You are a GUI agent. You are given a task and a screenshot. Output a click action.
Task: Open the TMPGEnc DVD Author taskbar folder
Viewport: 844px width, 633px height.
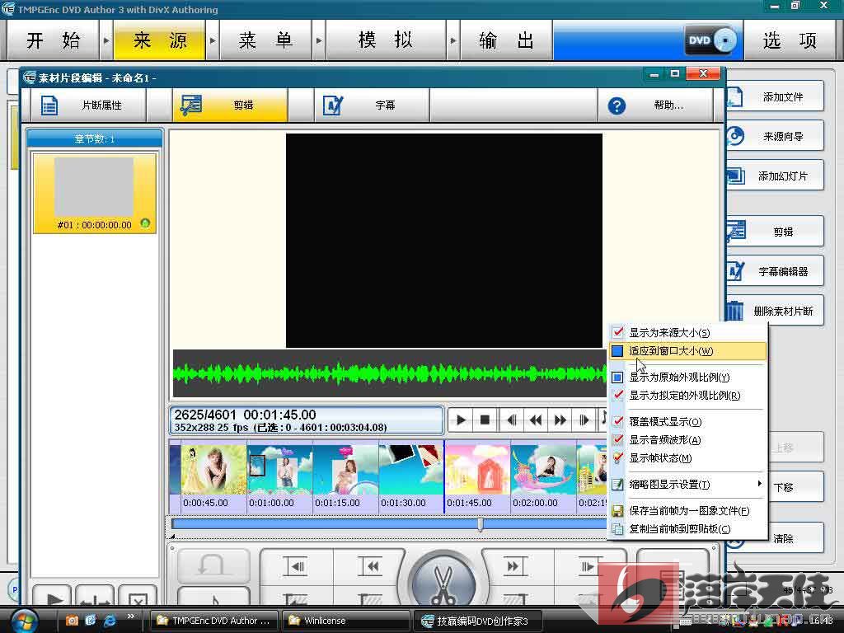pyautogui.click(x=213, y=621)
